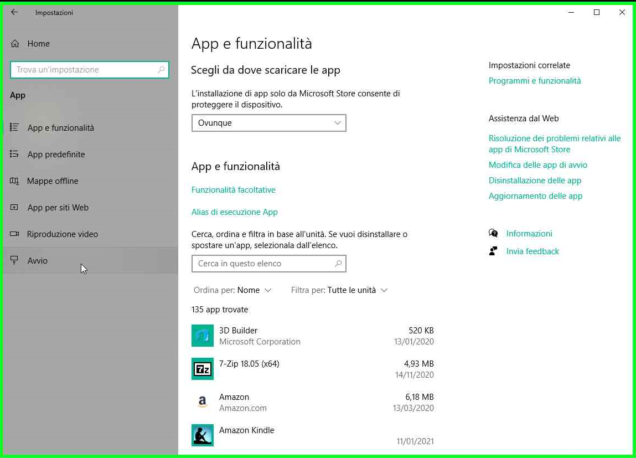
Task: Click the App e funzionalità list icon
Action: (x=14, y=127)
